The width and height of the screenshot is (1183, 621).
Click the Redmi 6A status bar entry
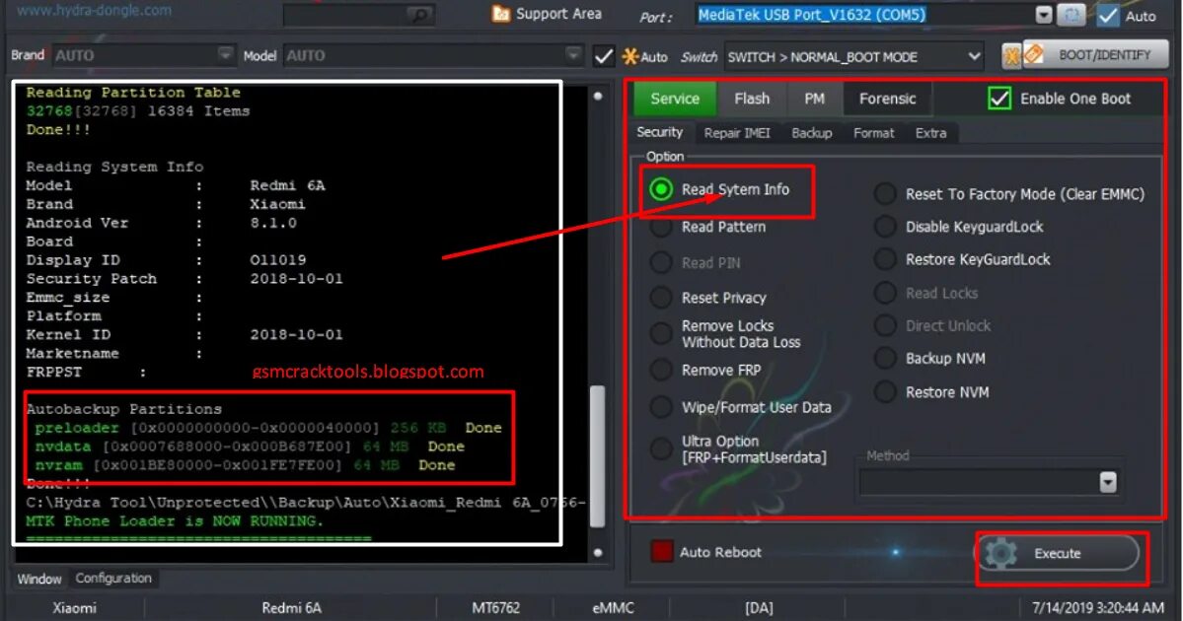[291, 607]
